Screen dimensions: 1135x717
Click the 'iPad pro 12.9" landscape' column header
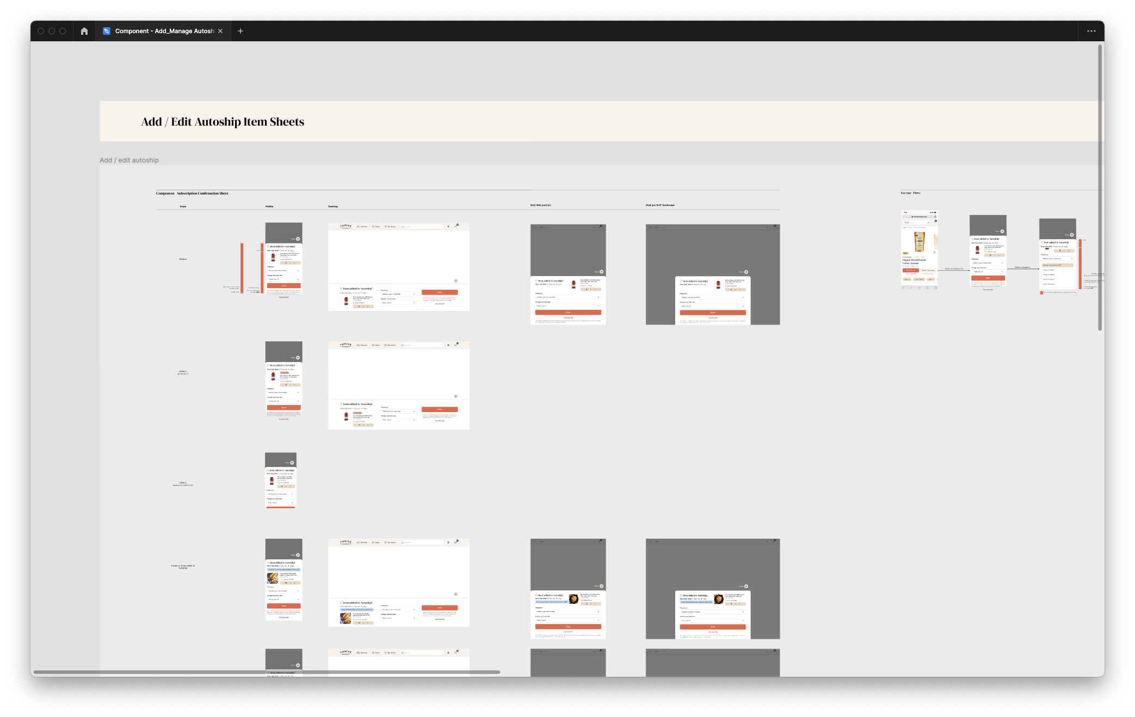660,205
